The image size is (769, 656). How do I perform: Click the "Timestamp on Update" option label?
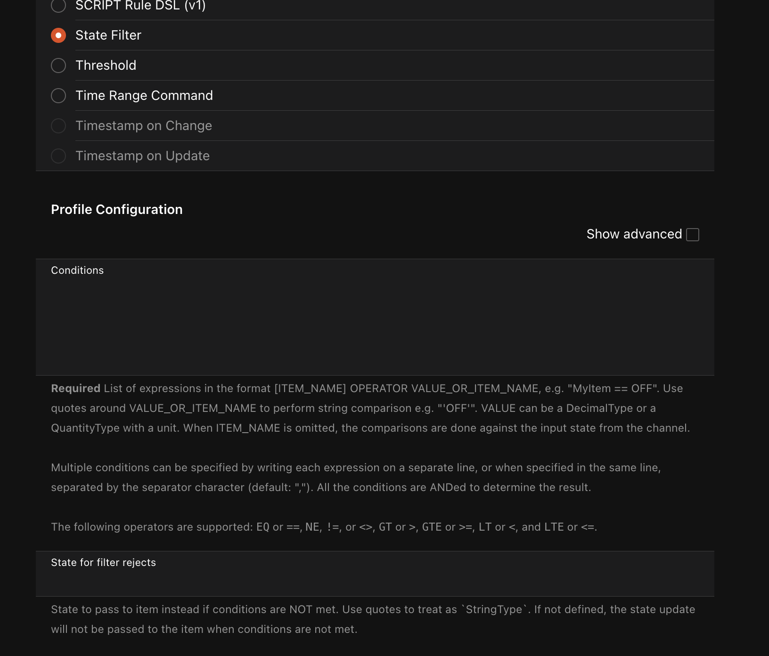pos(142,156)
